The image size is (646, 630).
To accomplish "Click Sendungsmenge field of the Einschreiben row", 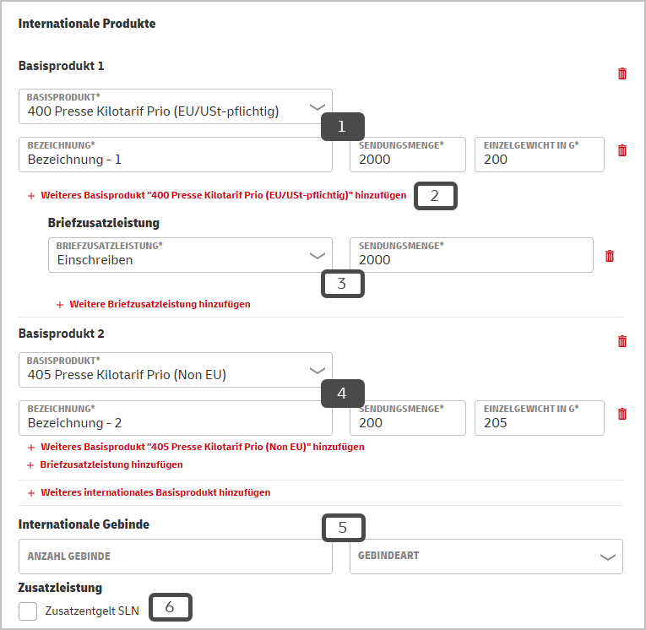I will click(471, 255).
